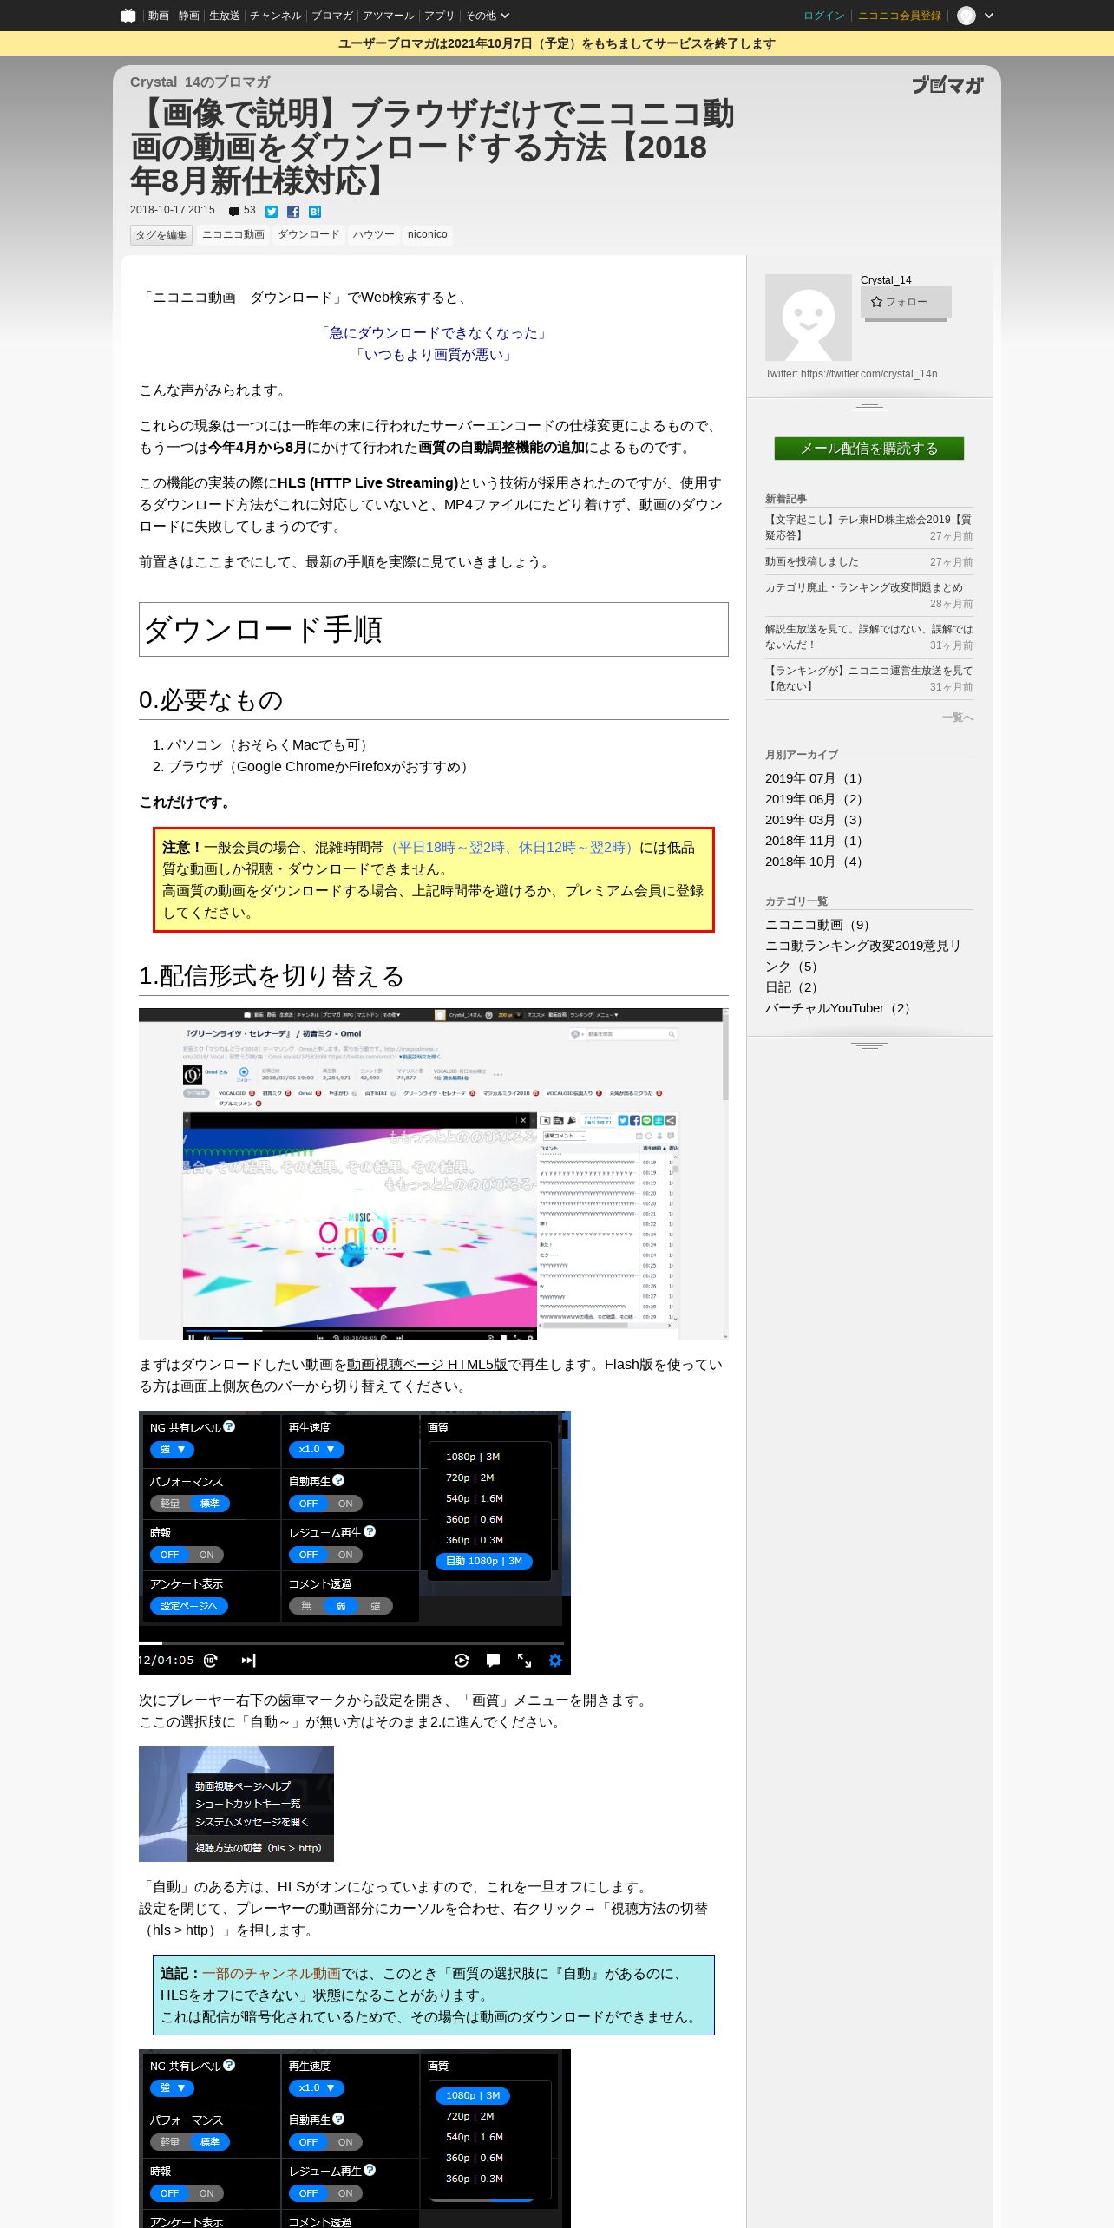This screenshot has height=2228, width=1114.
Task: Open the ニコニコ動画 tag
Action: (233, 234)
